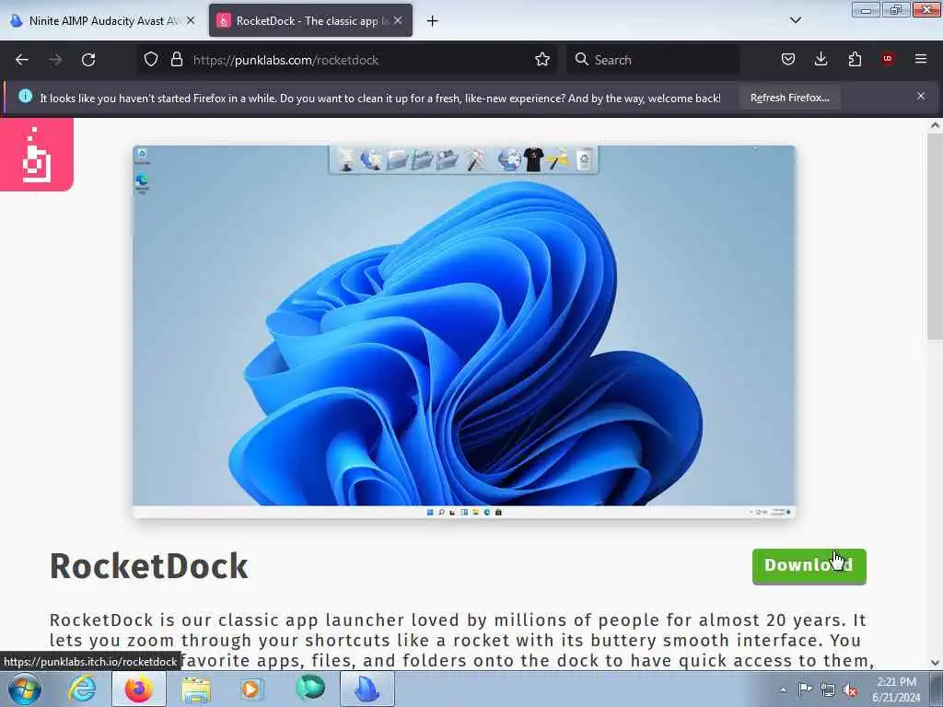The height and width of the screenshot is (707, 943).
Task: Click the vertical scrollbar thumb
Action: 935,237
